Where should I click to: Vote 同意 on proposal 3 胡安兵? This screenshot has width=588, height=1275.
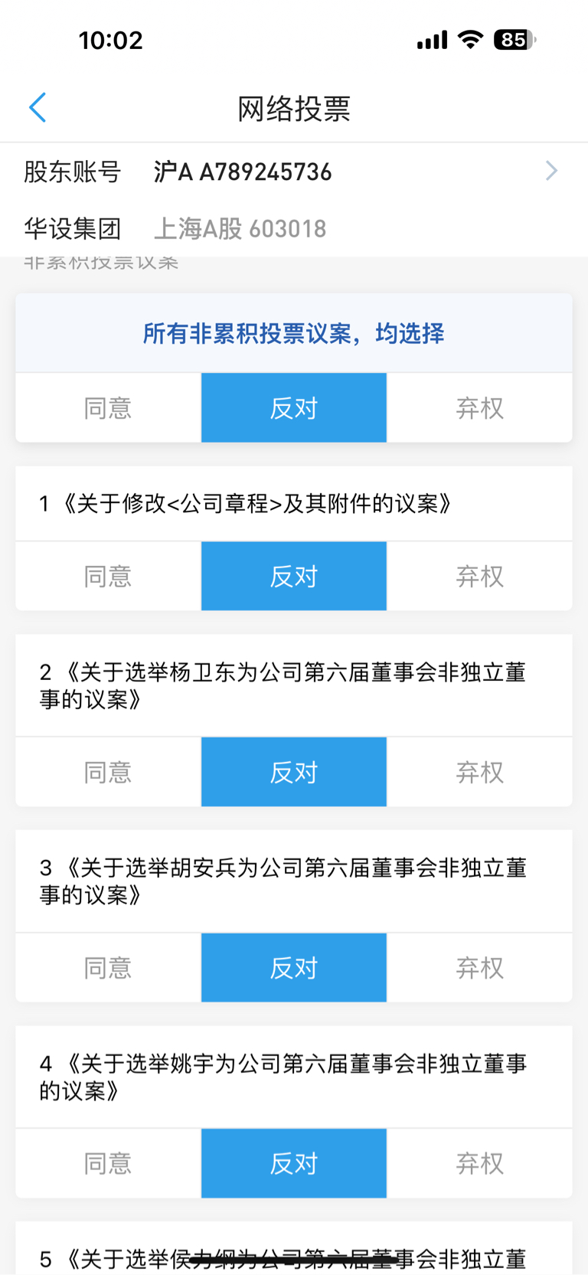(x=108, y=968)
